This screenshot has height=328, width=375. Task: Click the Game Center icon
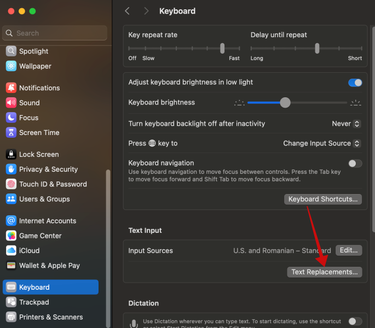(11, 236)
